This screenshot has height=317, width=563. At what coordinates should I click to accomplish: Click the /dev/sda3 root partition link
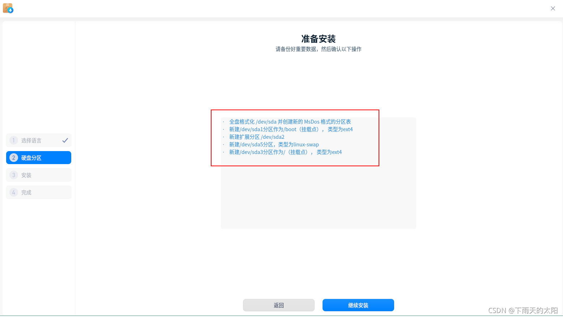coord(285,152)
